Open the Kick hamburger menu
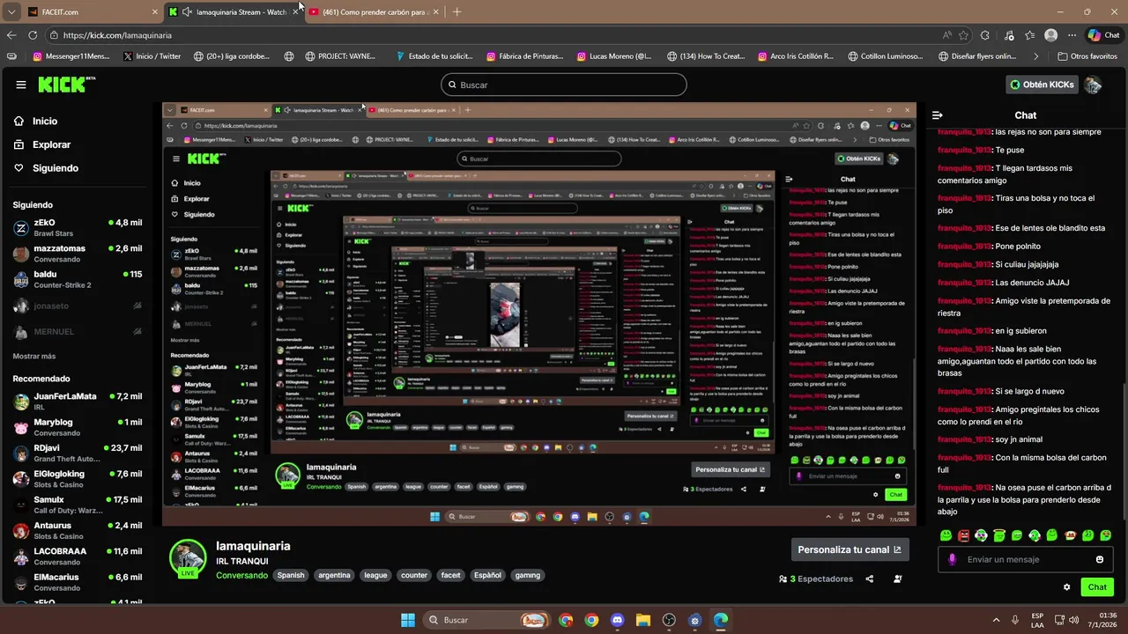 (21, 85)
